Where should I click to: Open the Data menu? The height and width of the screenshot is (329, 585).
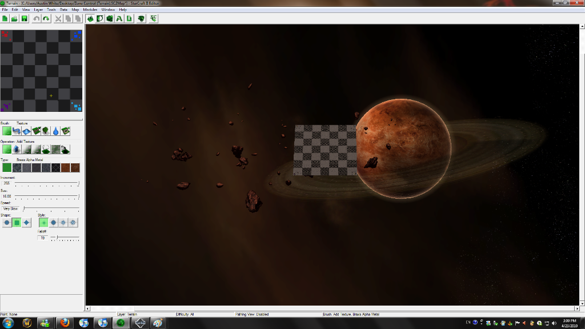click(x=64, y=10)
